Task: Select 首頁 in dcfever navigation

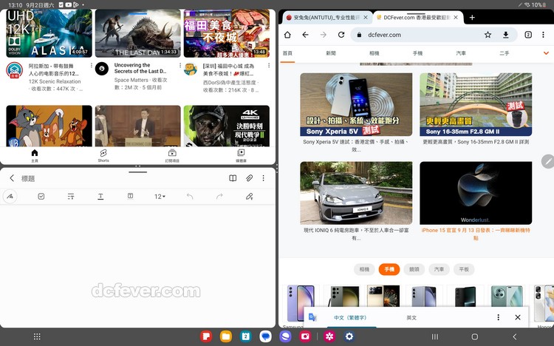Action: point(287,53)
